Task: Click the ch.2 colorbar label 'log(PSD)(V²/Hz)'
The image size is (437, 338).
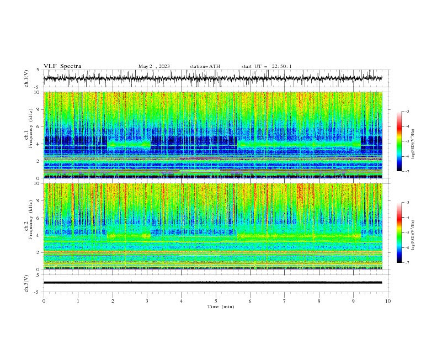Action: [x=413, y=235]
